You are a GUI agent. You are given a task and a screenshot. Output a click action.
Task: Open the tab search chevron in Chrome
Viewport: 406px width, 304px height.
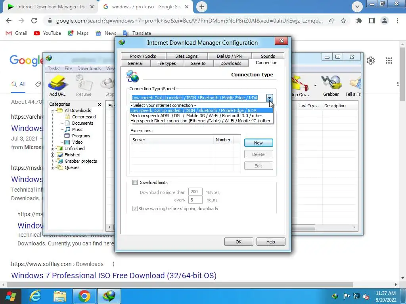(357, 7)
